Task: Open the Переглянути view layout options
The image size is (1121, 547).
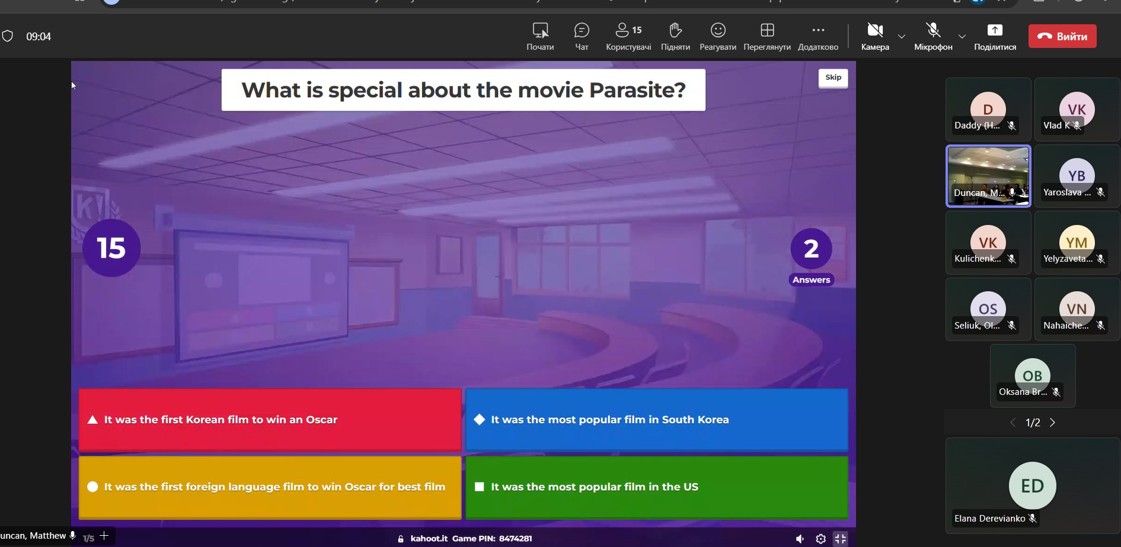Action: (x=767, y=36)
